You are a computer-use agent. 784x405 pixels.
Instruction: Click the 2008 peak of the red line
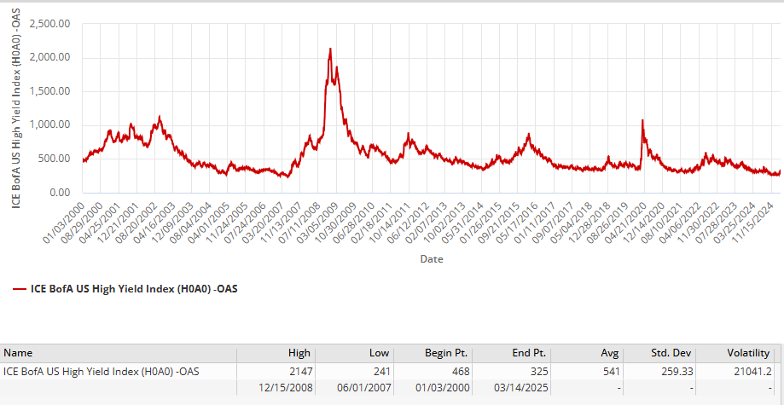click(x=330, y=49)
